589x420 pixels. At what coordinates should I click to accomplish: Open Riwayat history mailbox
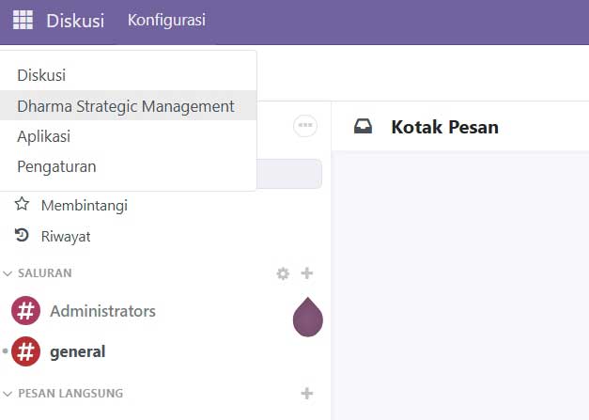click(66, 236)
